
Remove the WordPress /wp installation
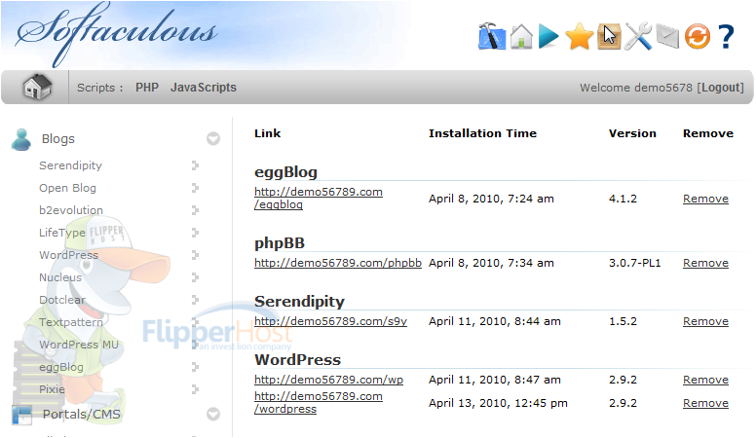tap(705, 380)
